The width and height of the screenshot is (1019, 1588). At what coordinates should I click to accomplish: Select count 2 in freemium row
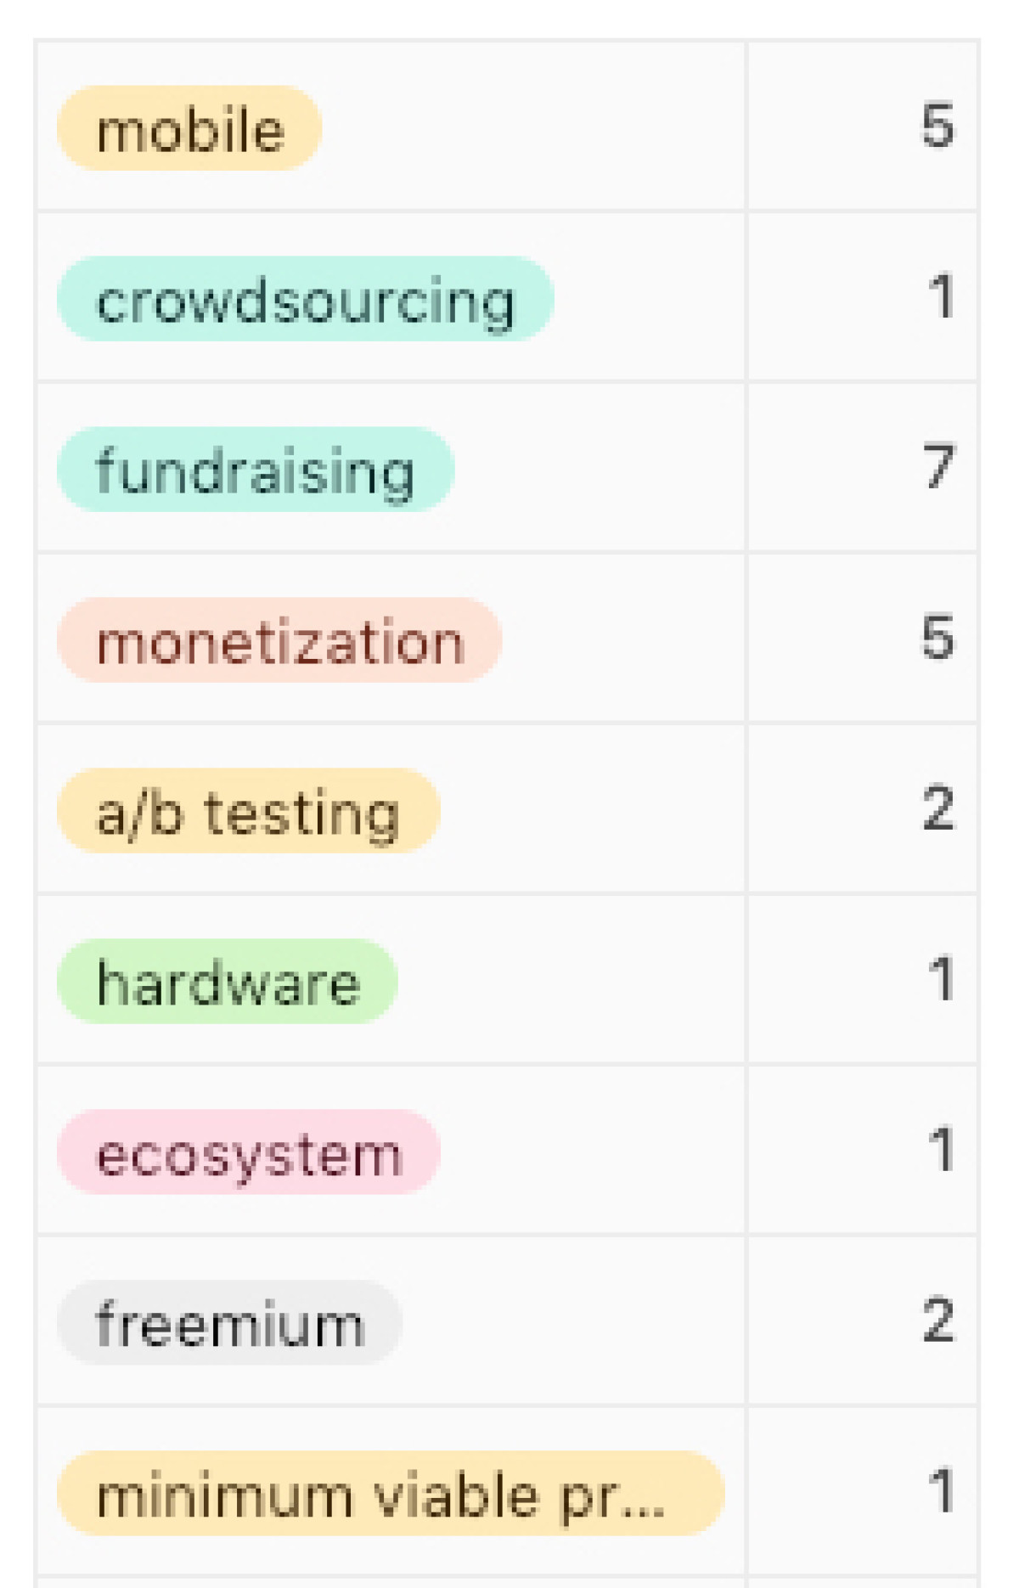tap(938, 1321)
